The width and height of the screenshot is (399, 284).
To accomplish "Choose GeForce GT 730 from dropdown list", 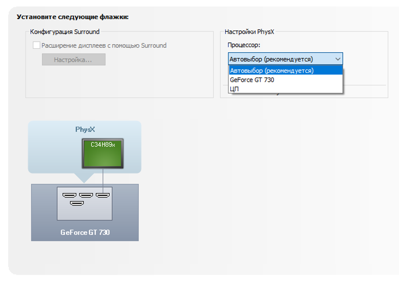I will click(x=286, y=80).
